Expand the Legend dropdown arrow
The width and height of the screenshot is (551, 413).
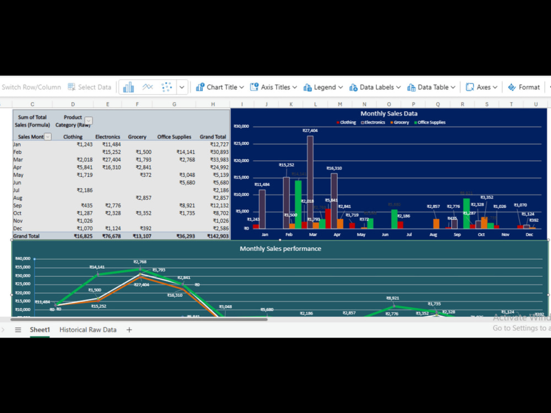pos(340,87)
